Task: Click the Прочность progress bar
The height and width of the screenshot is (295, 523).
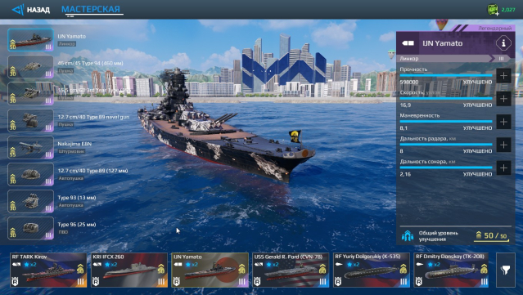Action: pyautogui.click(x=446, y=76)
